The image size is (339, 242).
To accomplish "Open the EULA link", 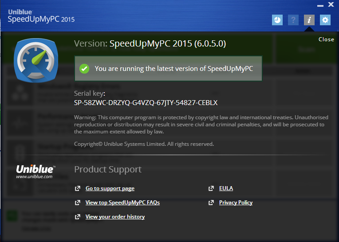I will coord(226,188).
